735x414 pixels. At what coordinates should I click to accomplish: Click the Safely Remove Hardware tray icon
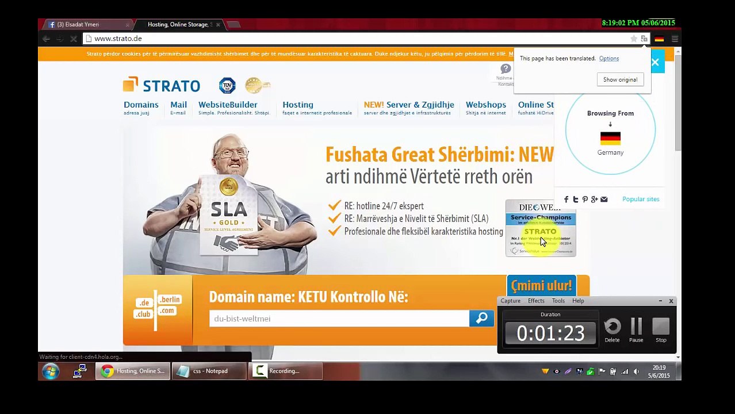[x=591, y=371]
